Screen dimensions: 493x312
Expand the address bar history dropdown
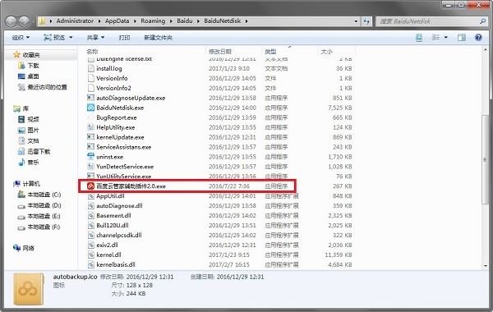coord(356,21)
